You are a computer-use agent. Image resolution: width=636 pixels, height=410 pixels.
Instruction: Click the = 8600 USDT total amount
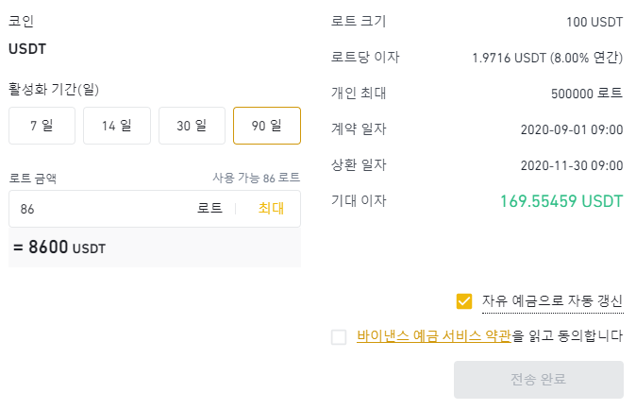tap(59, 248)
